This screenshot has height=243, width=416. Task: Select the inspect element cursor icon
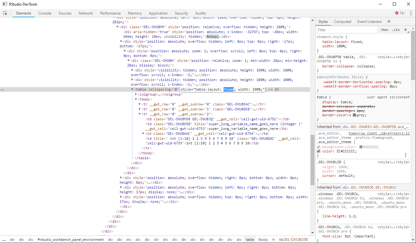coord(4,13)
